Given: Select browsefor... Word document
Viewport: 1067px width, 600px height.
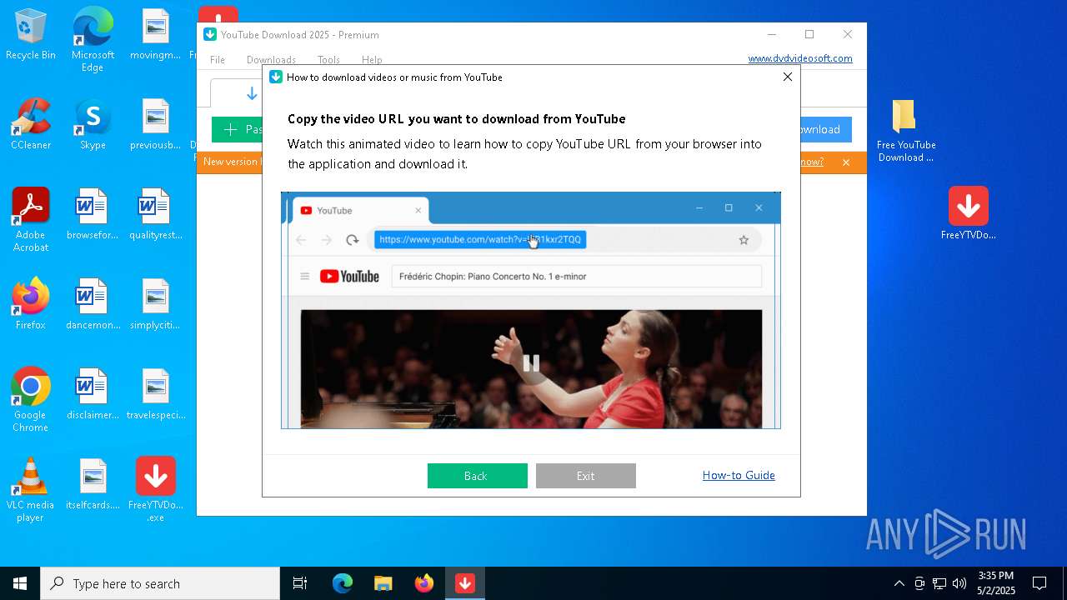Looking at the screenshot, I should pyautogui.click(x=93, y=215).
